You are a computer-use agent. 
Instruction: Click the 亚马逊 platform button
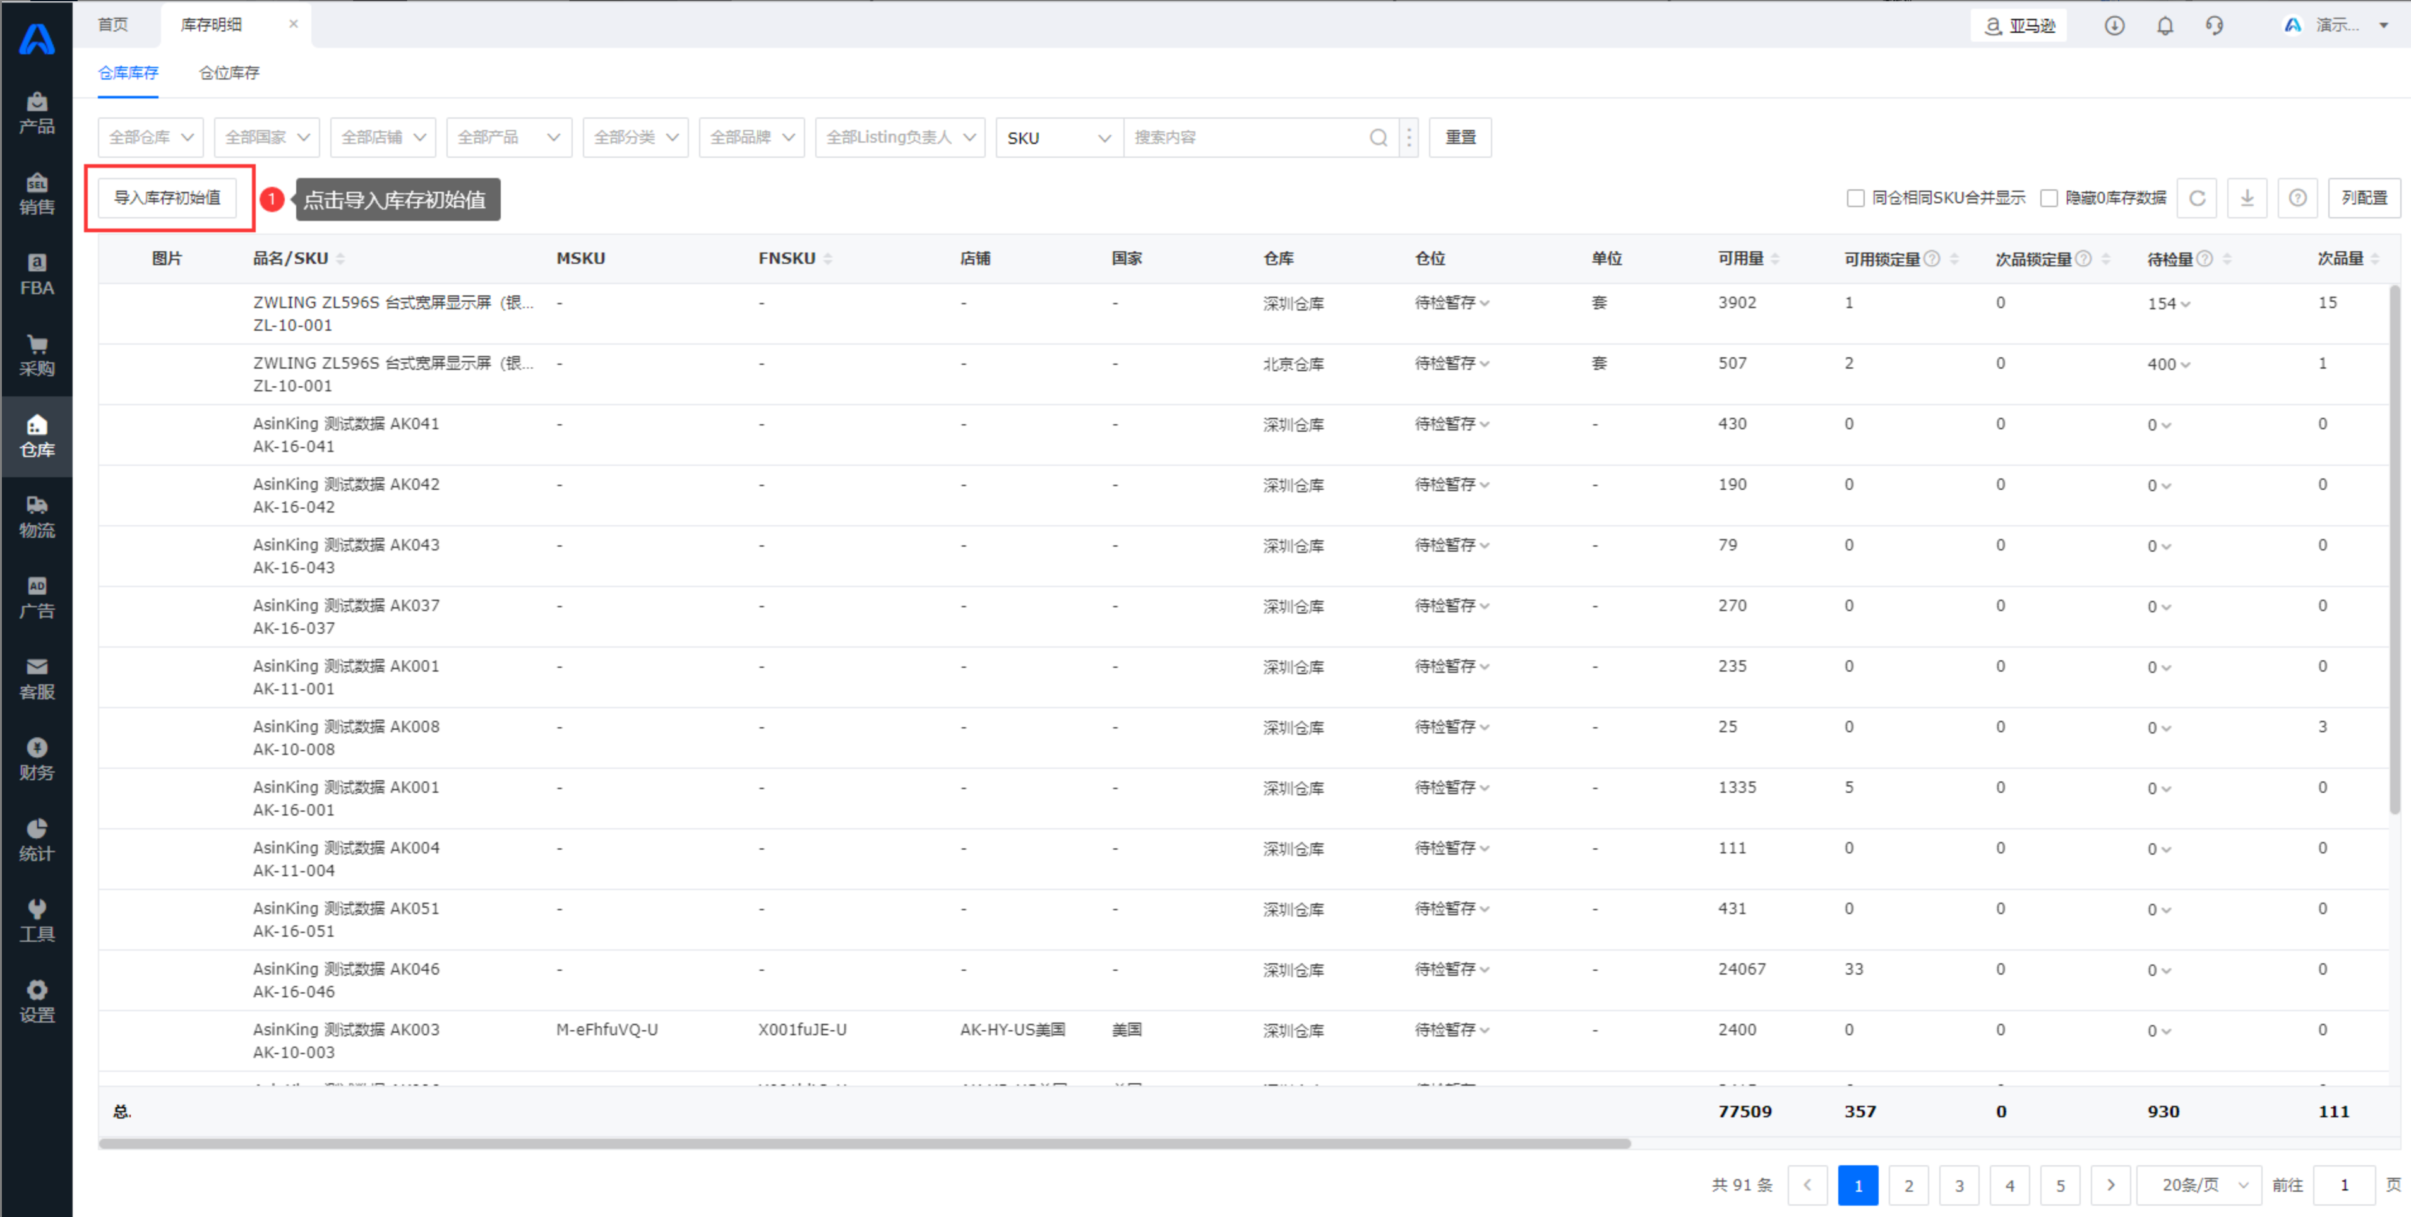click(x=2019, y=25)
